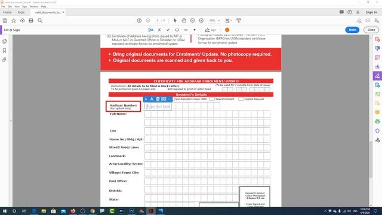
Task: Click the Save file icon
Action: click(x=5, y=21)
